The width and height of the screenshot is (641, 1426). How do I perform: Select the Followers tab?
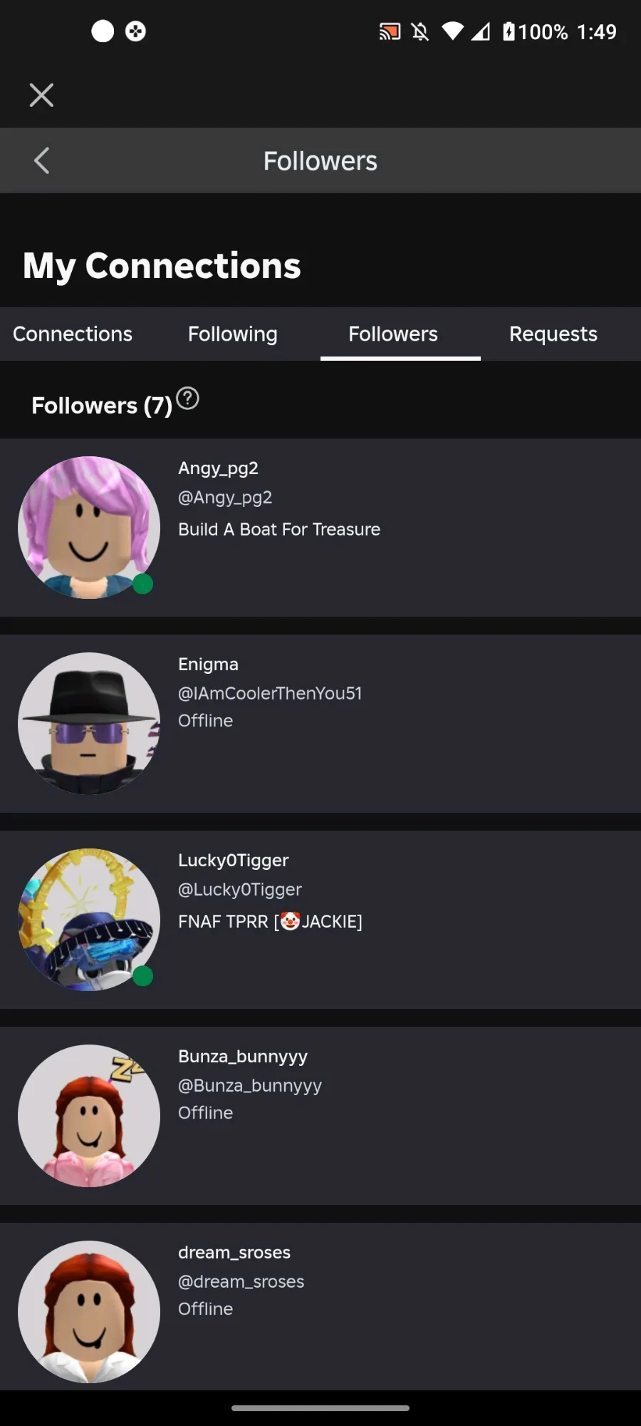coord(393,334)
